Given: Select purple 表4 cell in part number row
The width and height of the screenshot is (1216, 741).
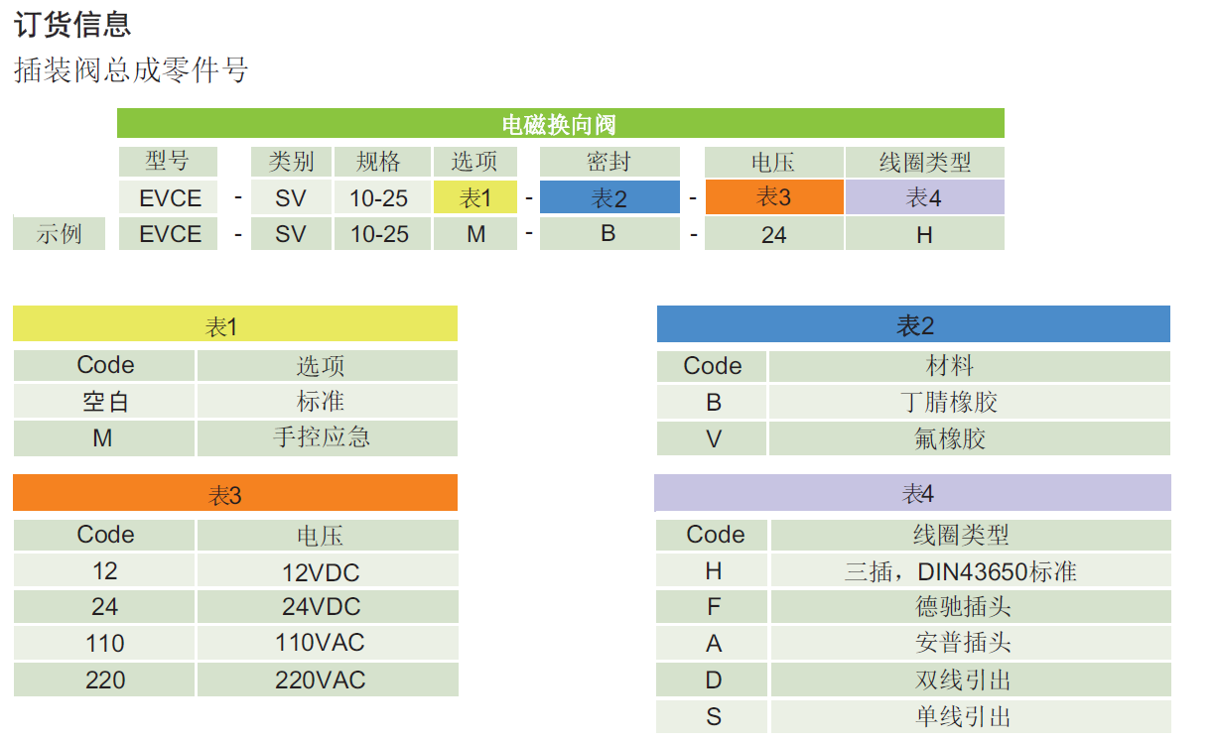Looking at the screenshot, I should point(924,197).
